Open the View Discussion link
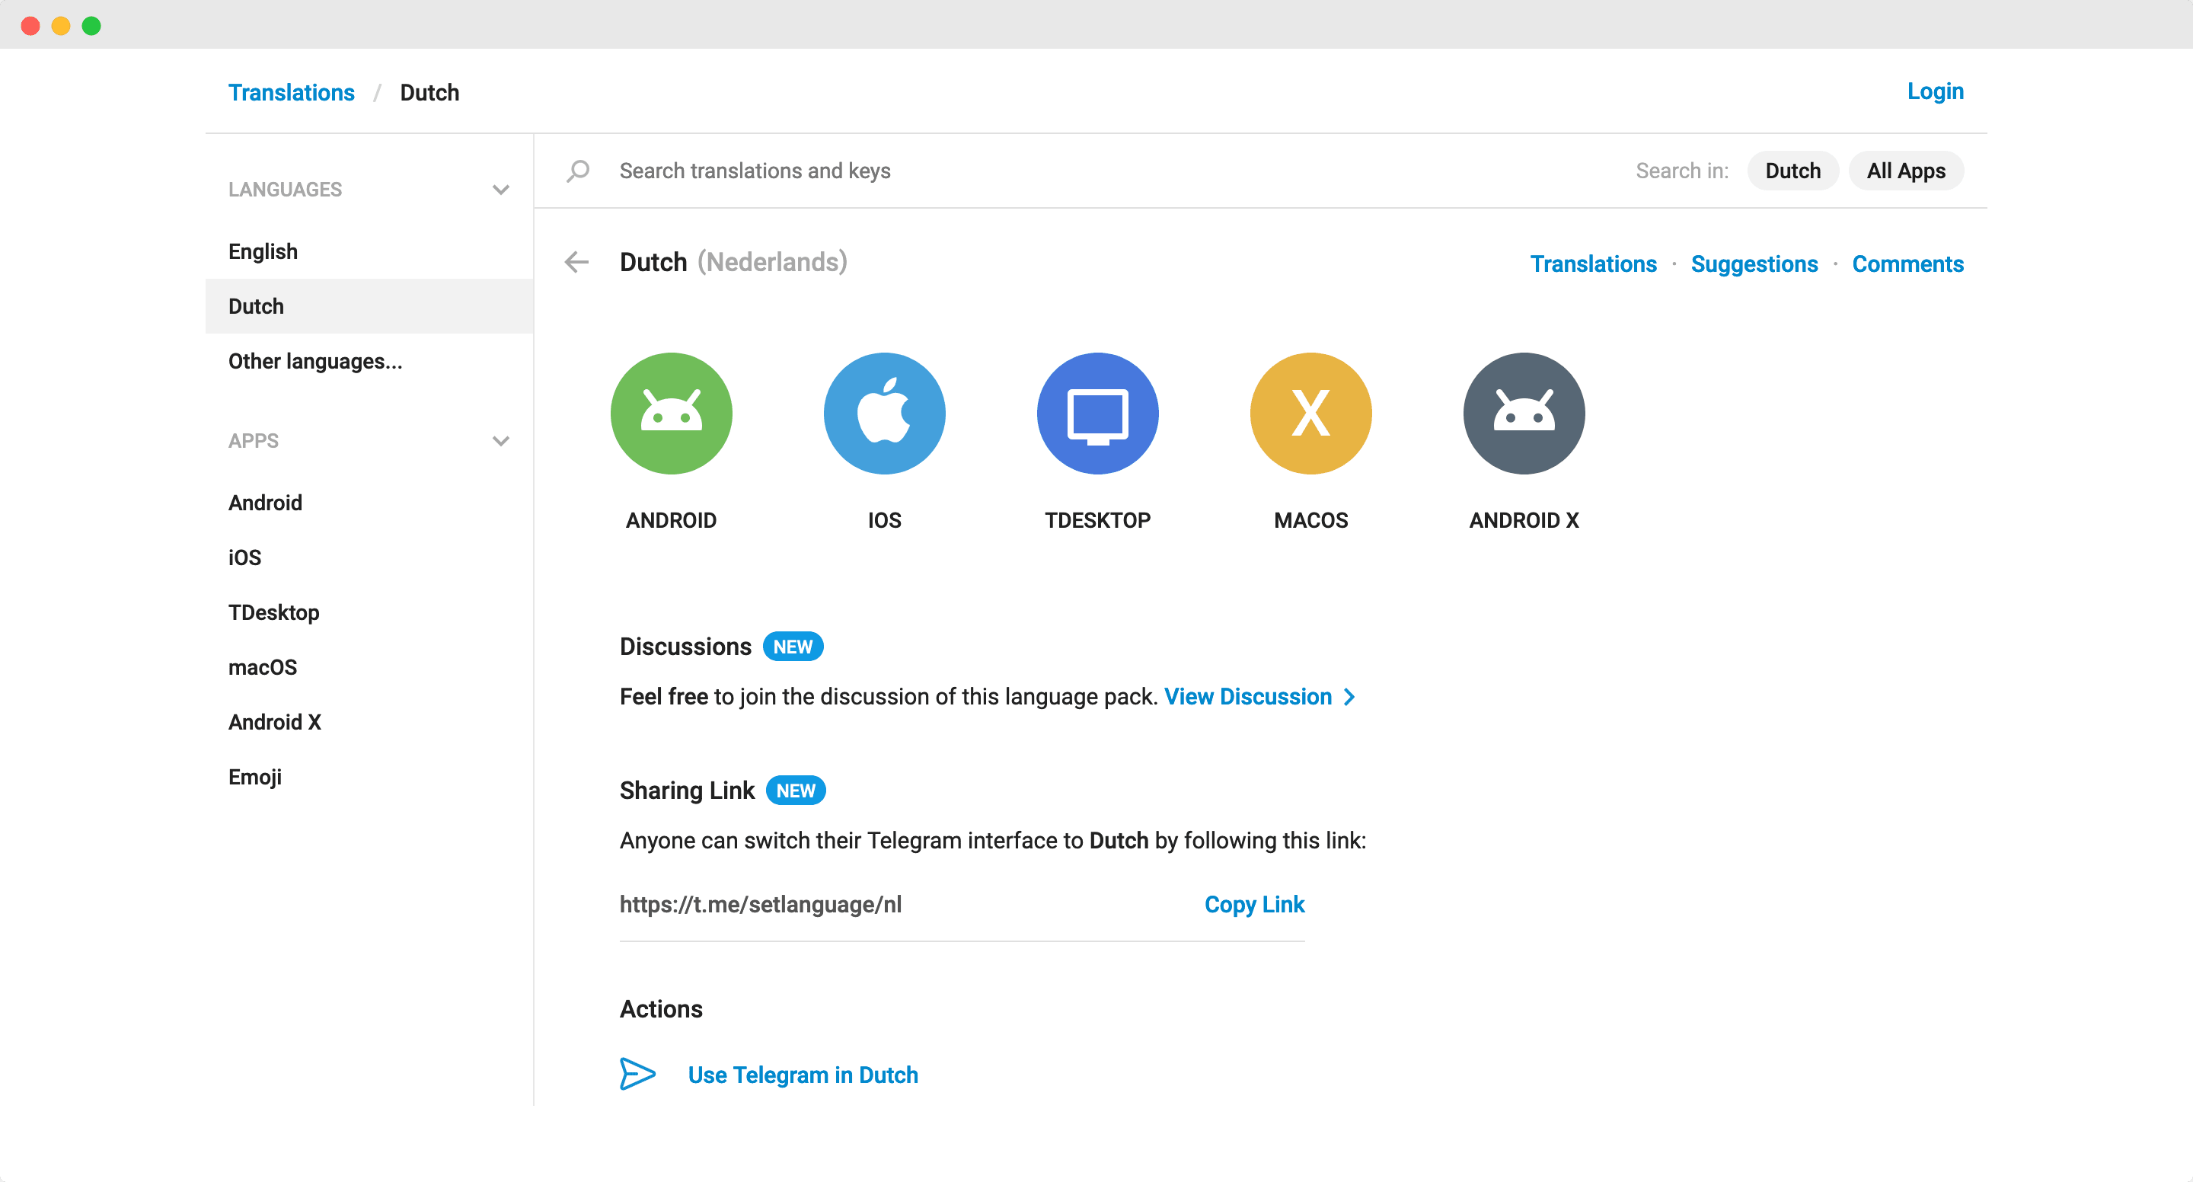This screenshot has height=1182, width=2193. point(1247,697)
